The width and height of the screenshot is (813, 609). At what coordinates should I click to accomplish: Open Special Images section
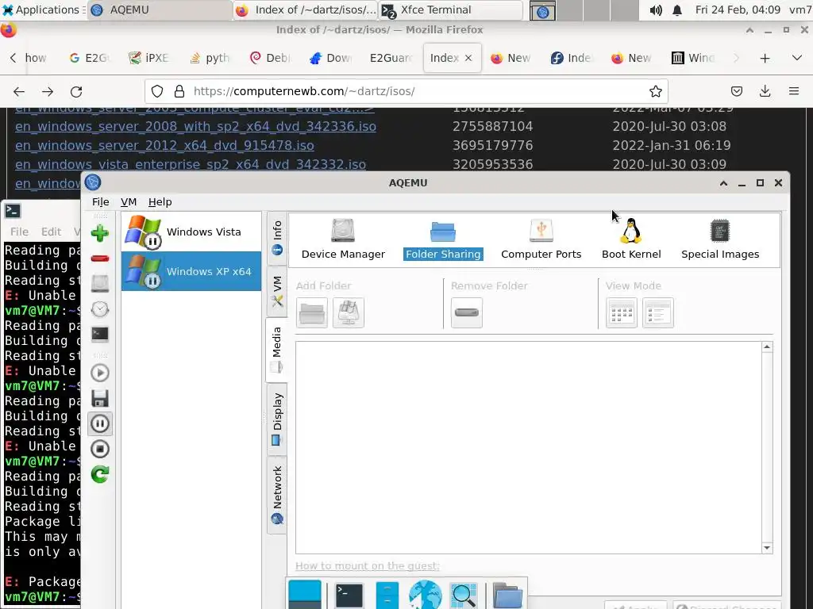point(719,239)
